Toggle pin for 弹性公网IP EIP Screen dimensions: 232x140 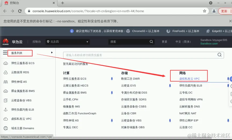click(228, 120)
